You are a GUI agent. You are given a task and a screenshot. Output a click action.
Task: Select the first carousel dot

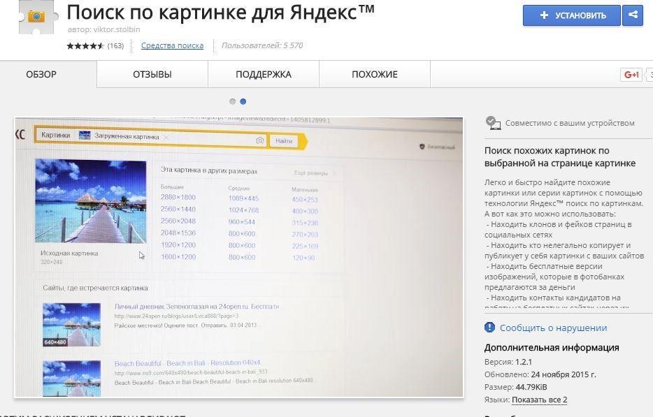point(232,101)
